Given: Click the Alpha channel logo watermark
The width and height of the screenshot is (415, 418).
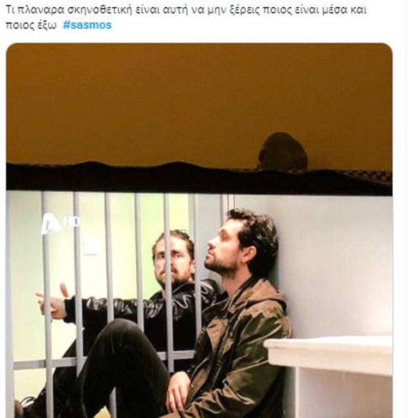Looking at the screenshot, I should [51, 225].
